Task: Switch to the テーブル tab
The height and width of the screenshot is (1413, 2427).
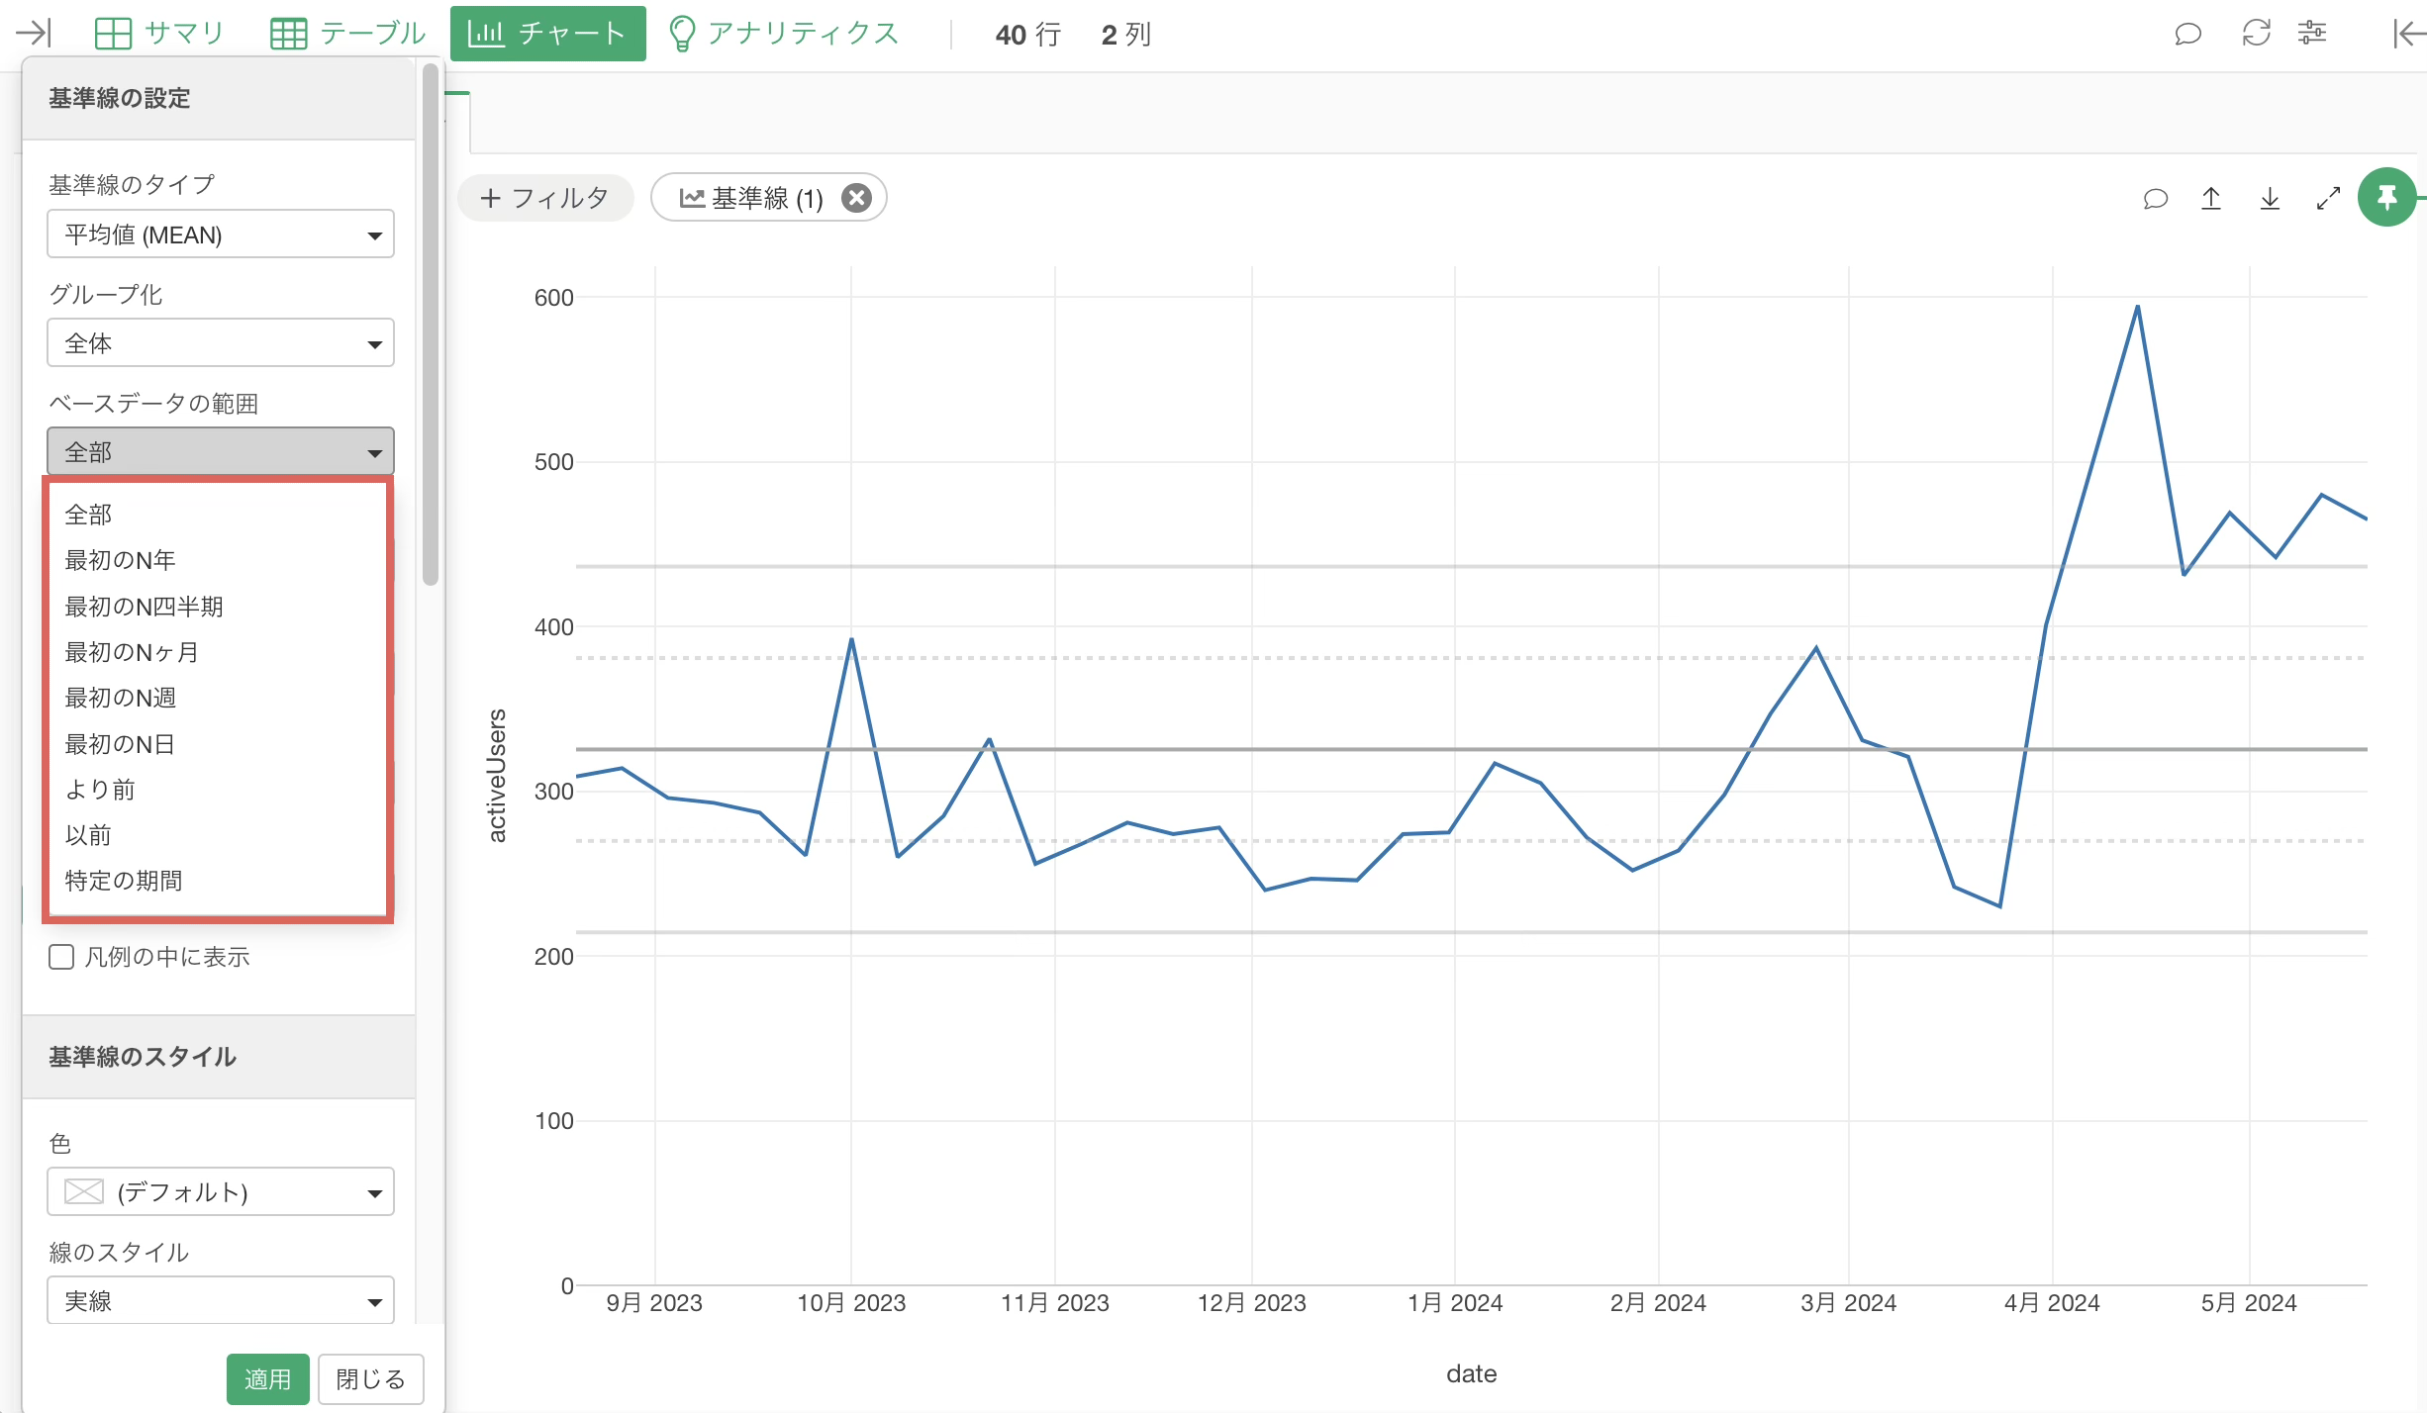Action: pos(347,34)
